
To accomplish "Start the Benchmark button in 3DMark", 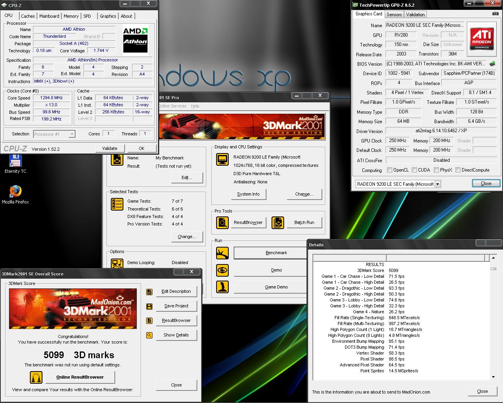I will pyautogui.click(x=270, y=253).
